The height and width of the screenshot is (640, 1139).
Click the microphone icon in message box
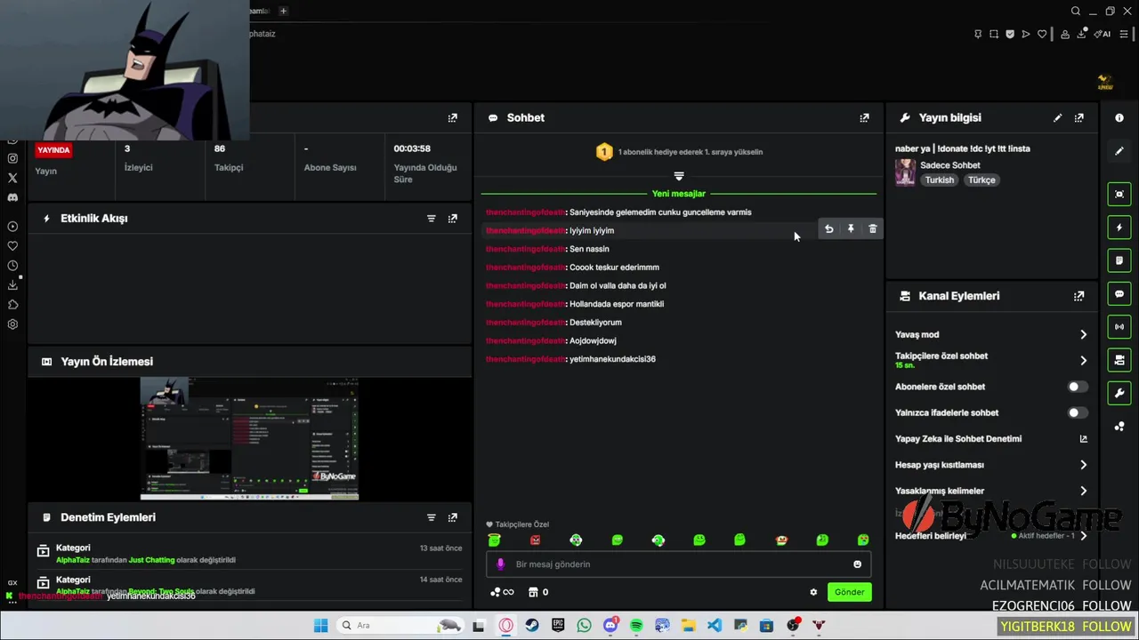[500, 564]
